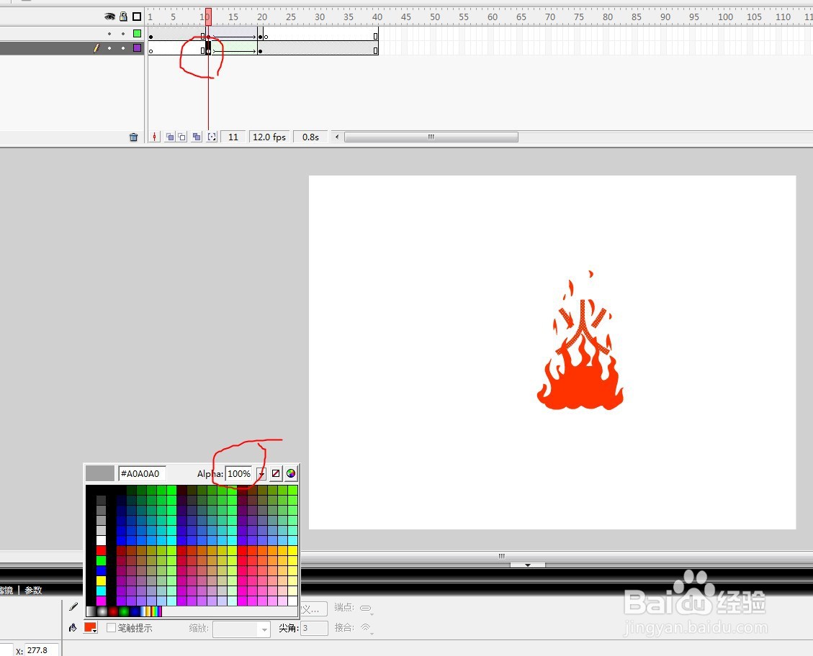Toggle visibility dot of the green layer
Screen dimensions: 813x656
click(x=109, y=34)
